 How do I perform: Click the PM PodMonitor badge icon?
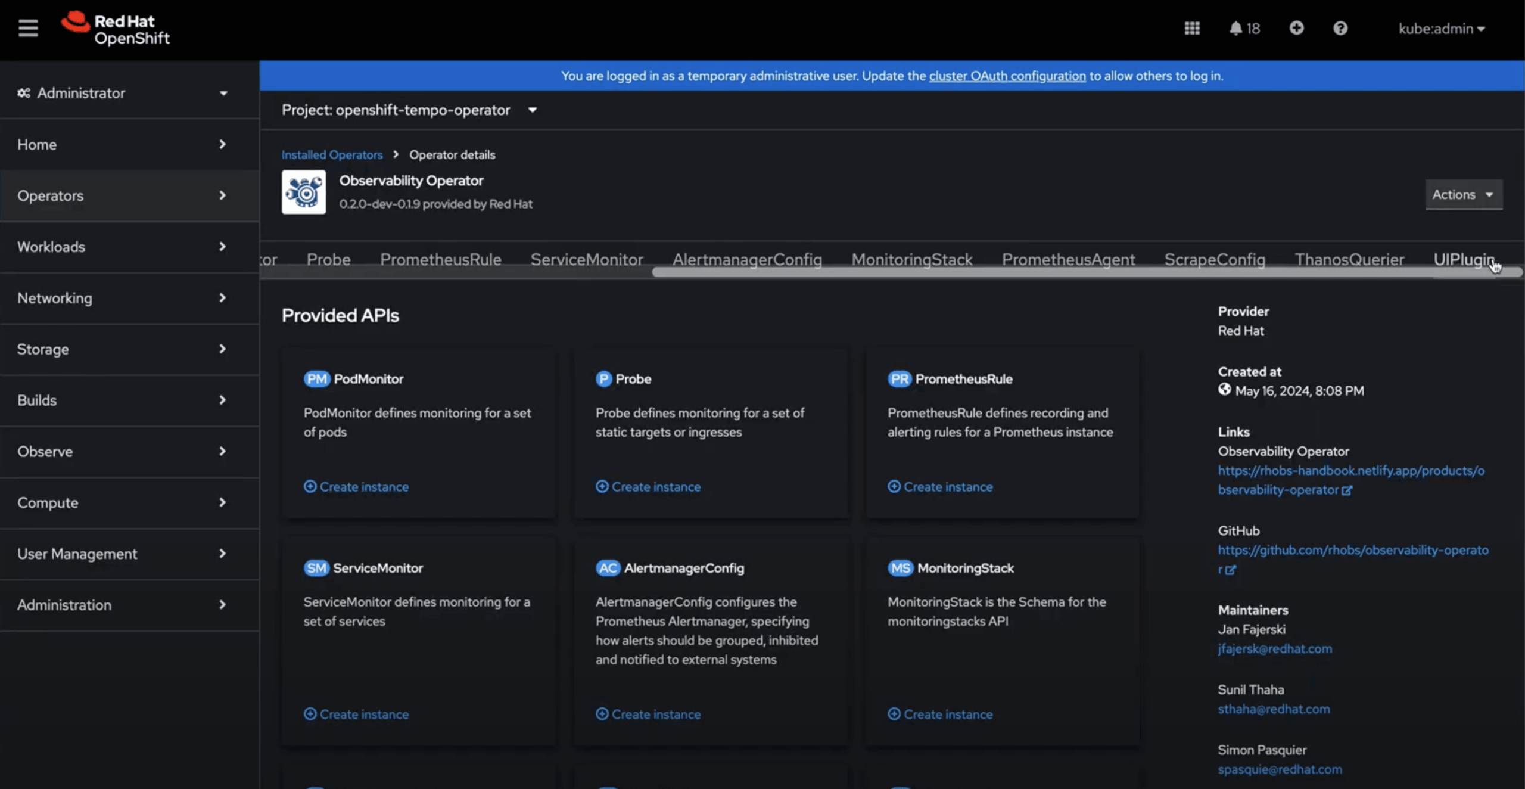tap(316, 379)
